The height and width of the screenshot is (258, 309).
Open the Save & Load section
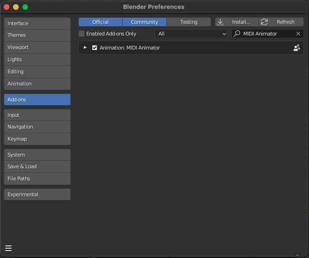(37, 166)
